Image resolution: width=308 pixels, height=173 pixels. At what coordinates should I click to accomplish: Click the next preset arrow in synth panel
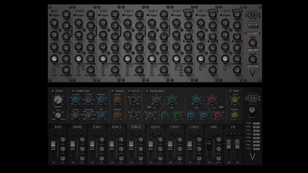tap(260, 33)
